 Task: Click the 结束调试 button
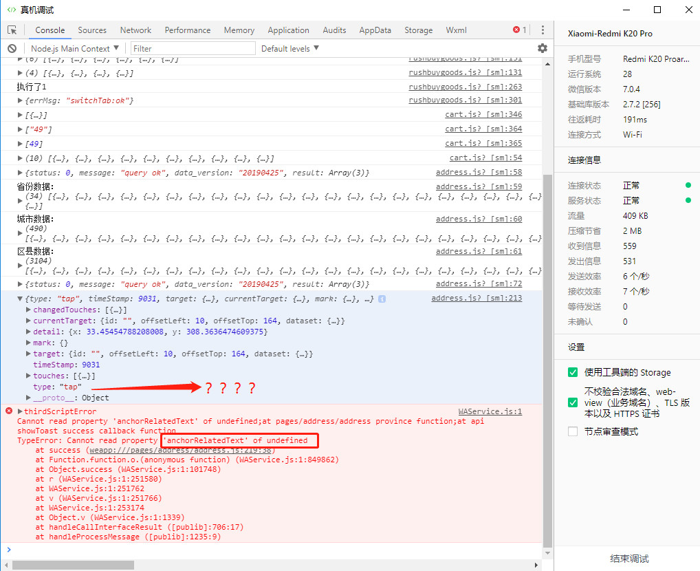point(629,559)
